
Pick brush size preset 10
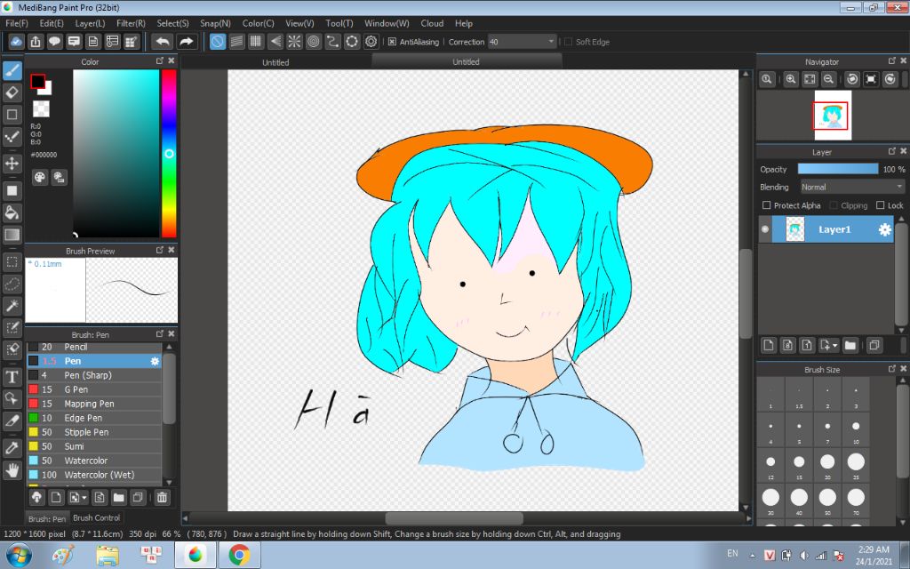tap(856, 429)
